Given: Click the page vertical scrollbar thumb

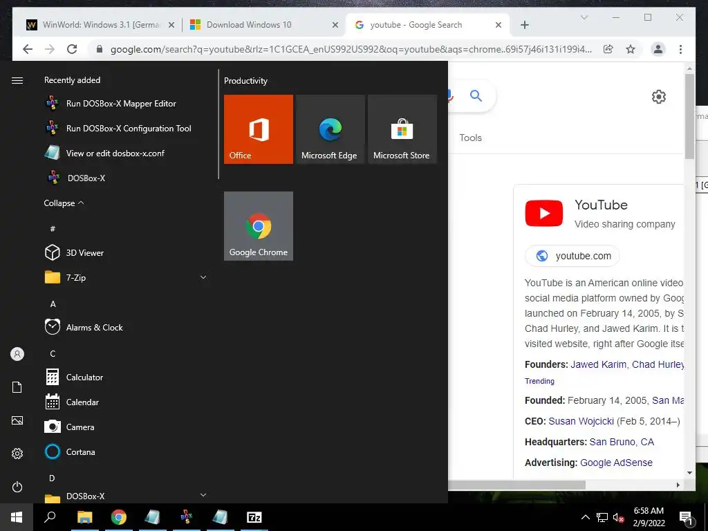Looking at the screenshot, I should (x=689, y=116).
